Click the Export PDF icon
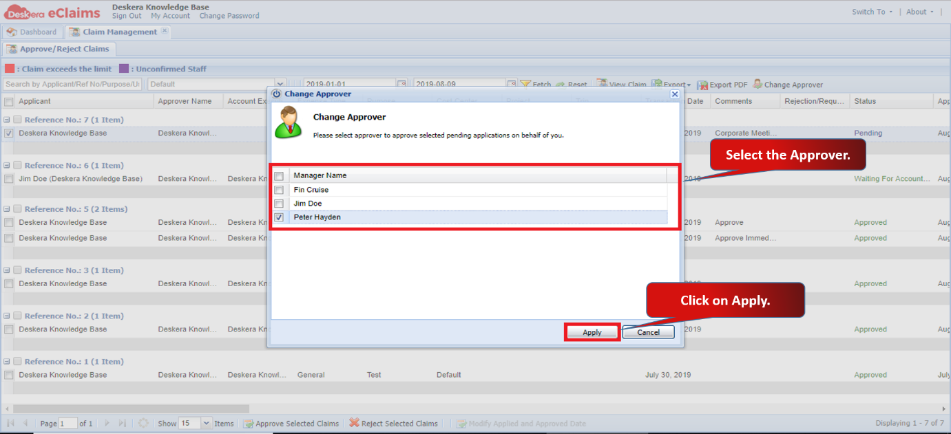Viewport: 951px width, 434px height. pos(702,85)
